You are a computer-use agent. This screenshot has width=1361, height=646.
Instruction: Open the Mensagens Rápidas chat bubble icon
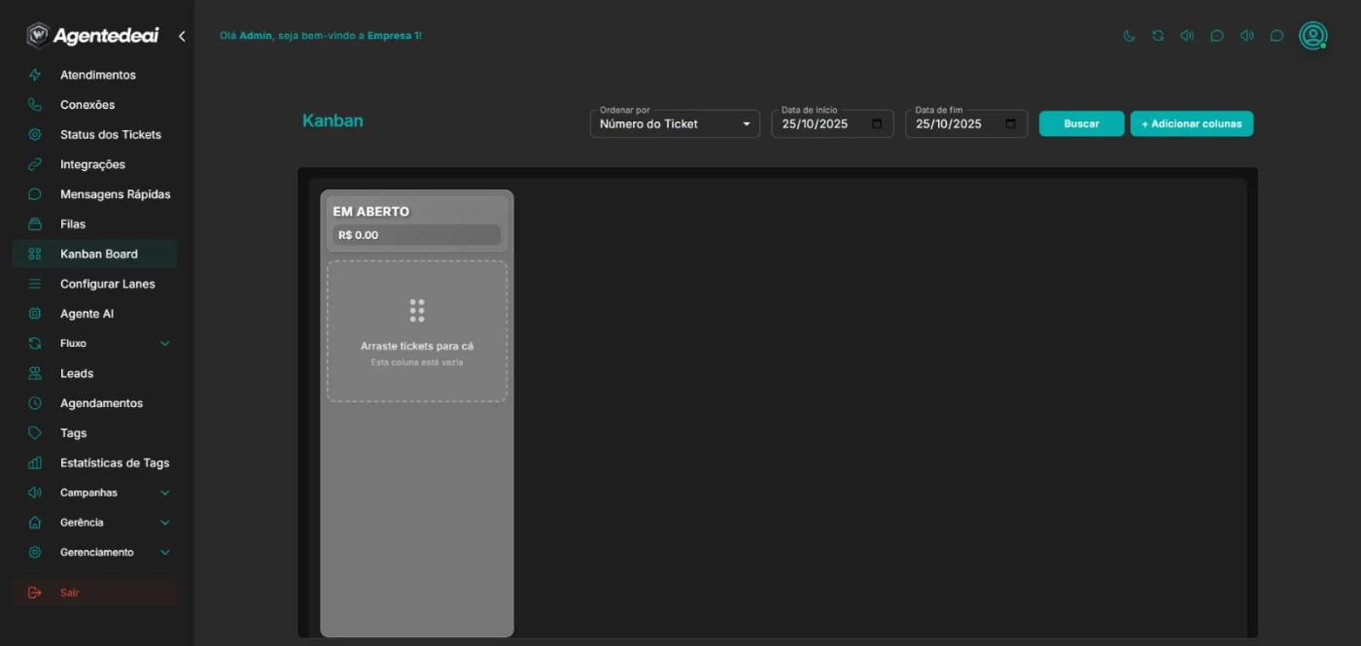coord(35,193)
